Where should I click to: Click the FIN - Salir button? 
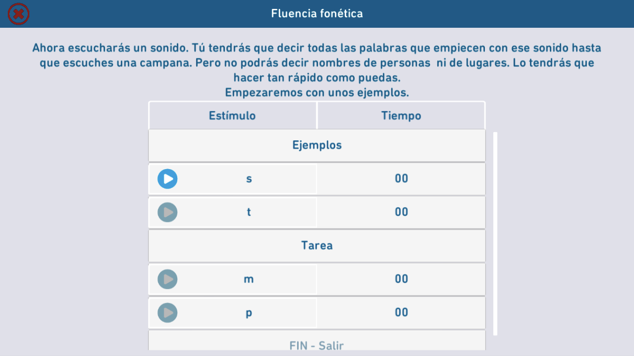[x=317, y=345]
